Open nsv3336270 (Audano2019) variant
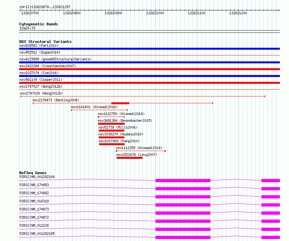Screen dimensions: 289x241 click(x=121, y=134)
